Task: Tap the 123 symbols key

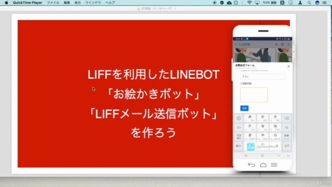Action: click(x=239, y=137)
